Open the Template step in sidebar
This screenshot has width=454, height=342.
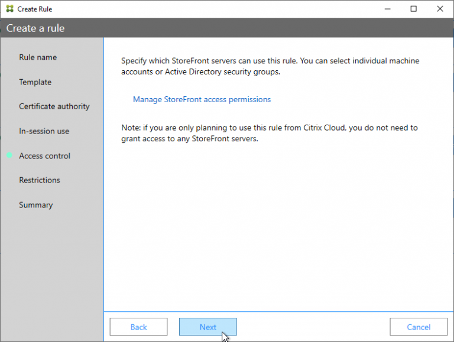pyautogui.click(x=35, y=82)
